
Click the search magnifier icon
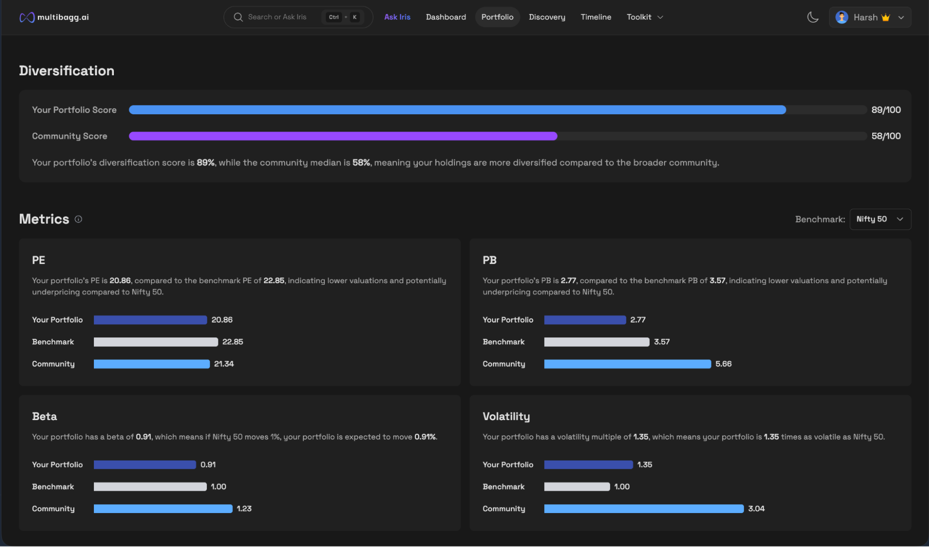coord(238,17)
